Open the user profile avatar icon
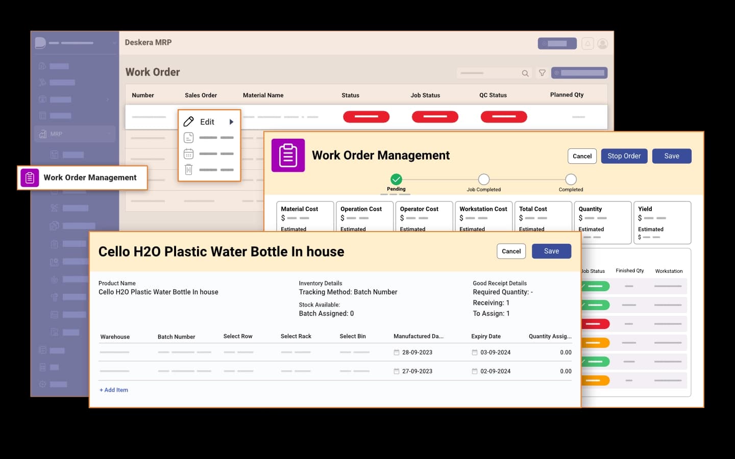This screenshot has width=735, height=459. 603,44
